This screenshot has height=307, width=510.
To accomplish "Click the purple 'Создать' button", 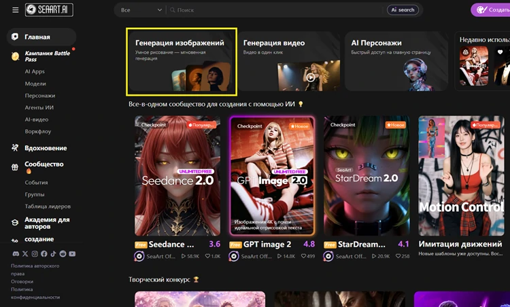I will tap(491, 10).
